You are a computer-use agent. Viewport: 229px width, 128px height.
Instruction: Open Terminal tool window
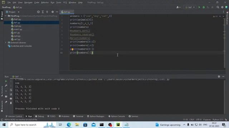(78, 116)
